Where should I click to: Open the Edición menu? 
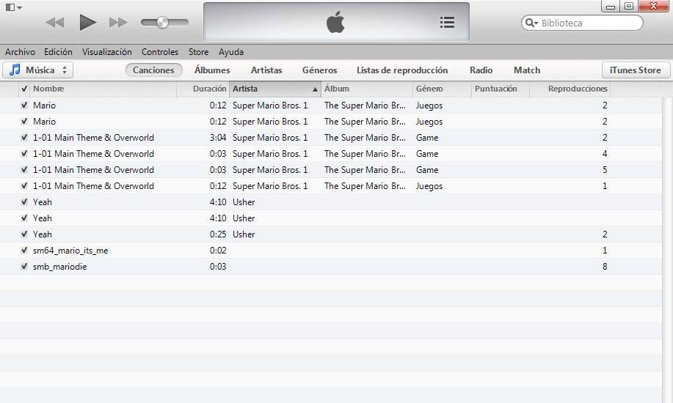(x=58, y=52)
